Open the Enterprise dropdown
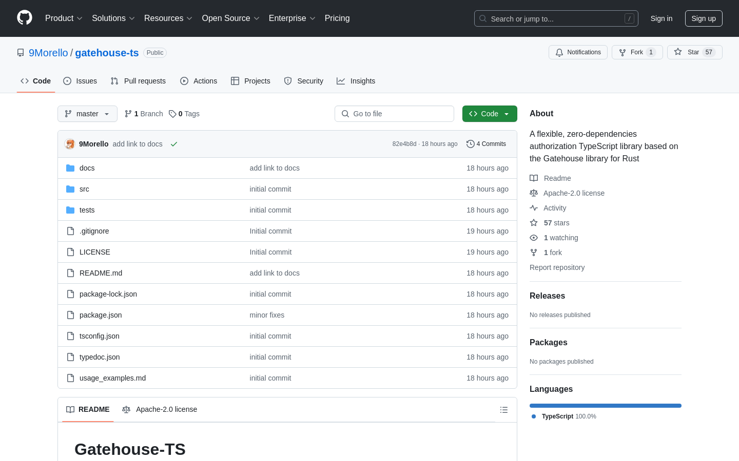This screenshot has width=739, height=461. pos(292,18)
